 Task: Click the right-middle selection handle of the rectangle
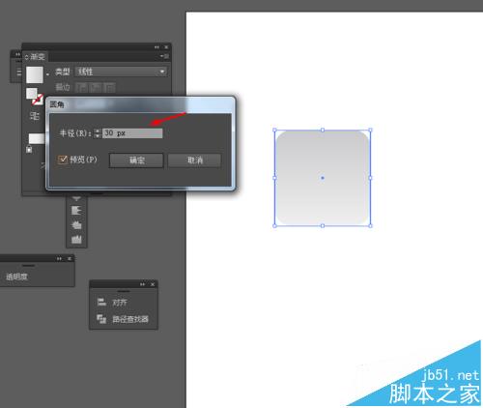pyautogui.click(x=370, y=178)
